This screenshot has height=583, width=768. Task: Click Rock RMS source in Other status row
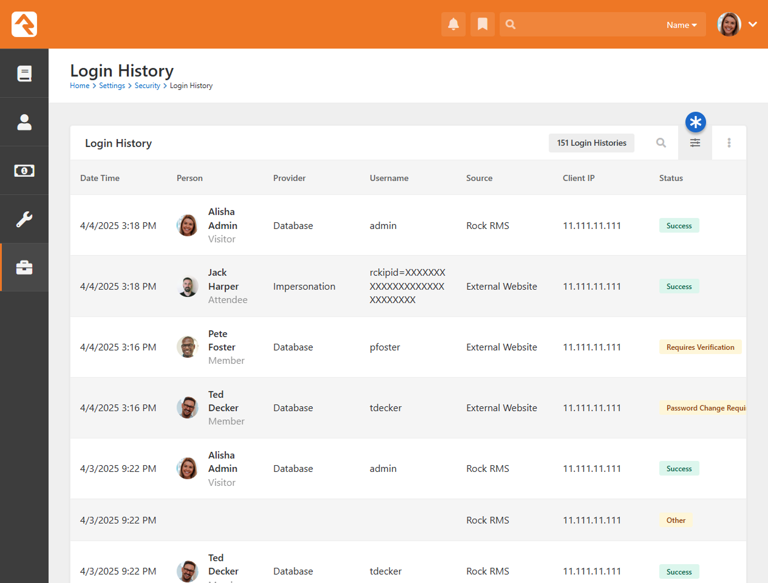pos(488,520)
